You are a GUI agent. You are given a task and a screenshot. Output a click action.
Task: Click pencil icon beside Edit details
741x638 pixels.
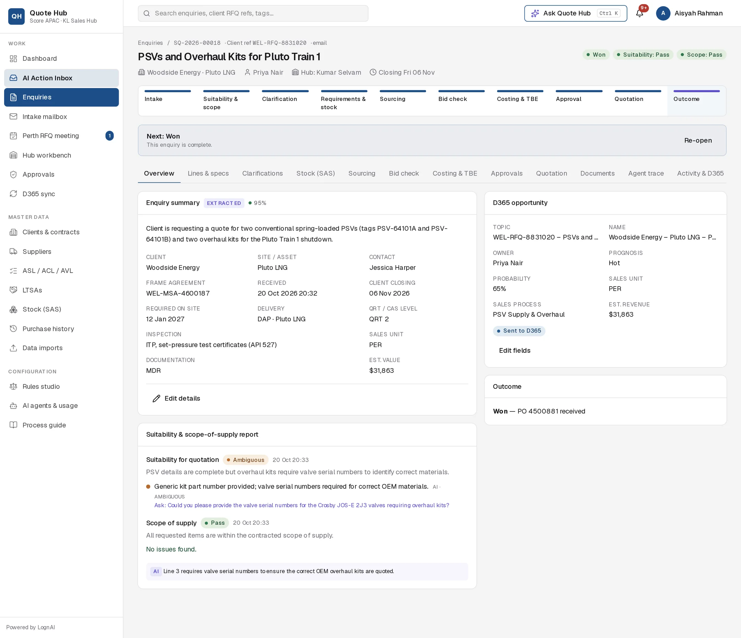[x=156, y=398]
